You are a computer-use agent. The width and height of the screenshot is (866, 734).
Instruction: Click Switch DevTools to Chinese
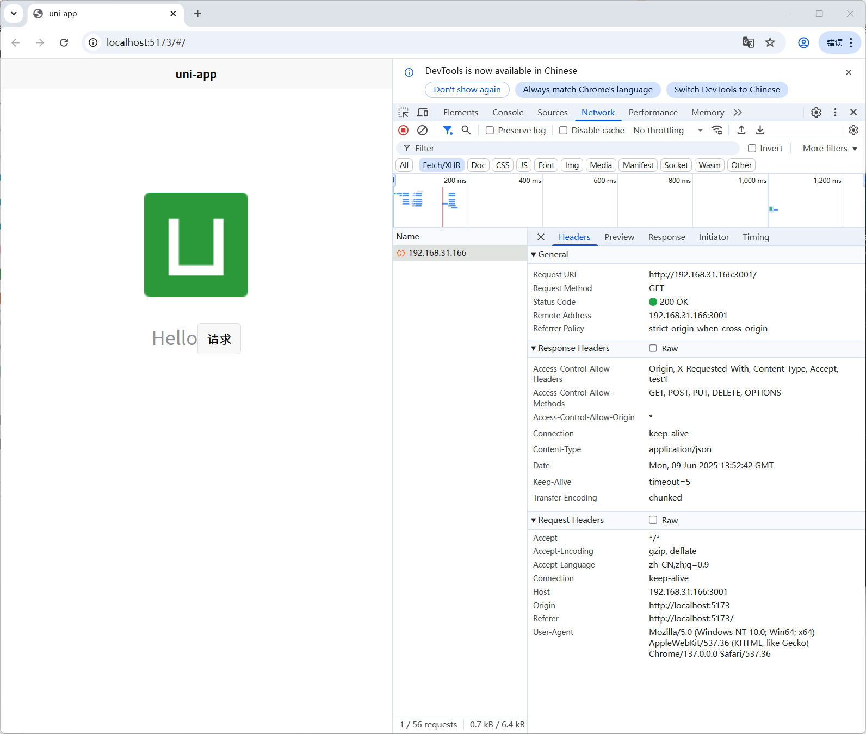coord(727,90)
